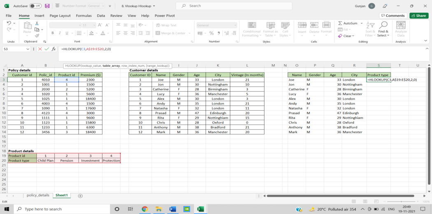Click the Increase Decimal icon

click(x=227, y=33)
